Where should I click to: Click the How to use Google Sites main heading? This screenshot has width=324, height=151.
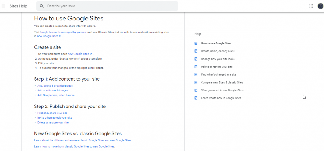point(69,19)
